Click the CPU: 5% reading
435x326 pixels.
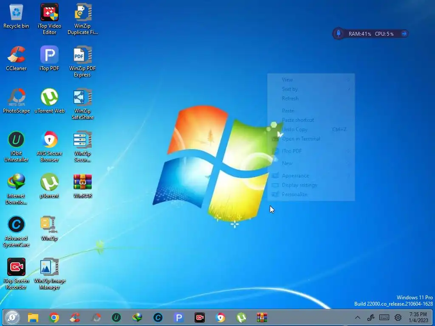384,34
